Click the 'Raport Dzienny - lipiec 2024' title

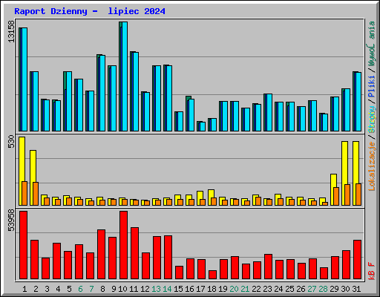click(x=90, y=11)
